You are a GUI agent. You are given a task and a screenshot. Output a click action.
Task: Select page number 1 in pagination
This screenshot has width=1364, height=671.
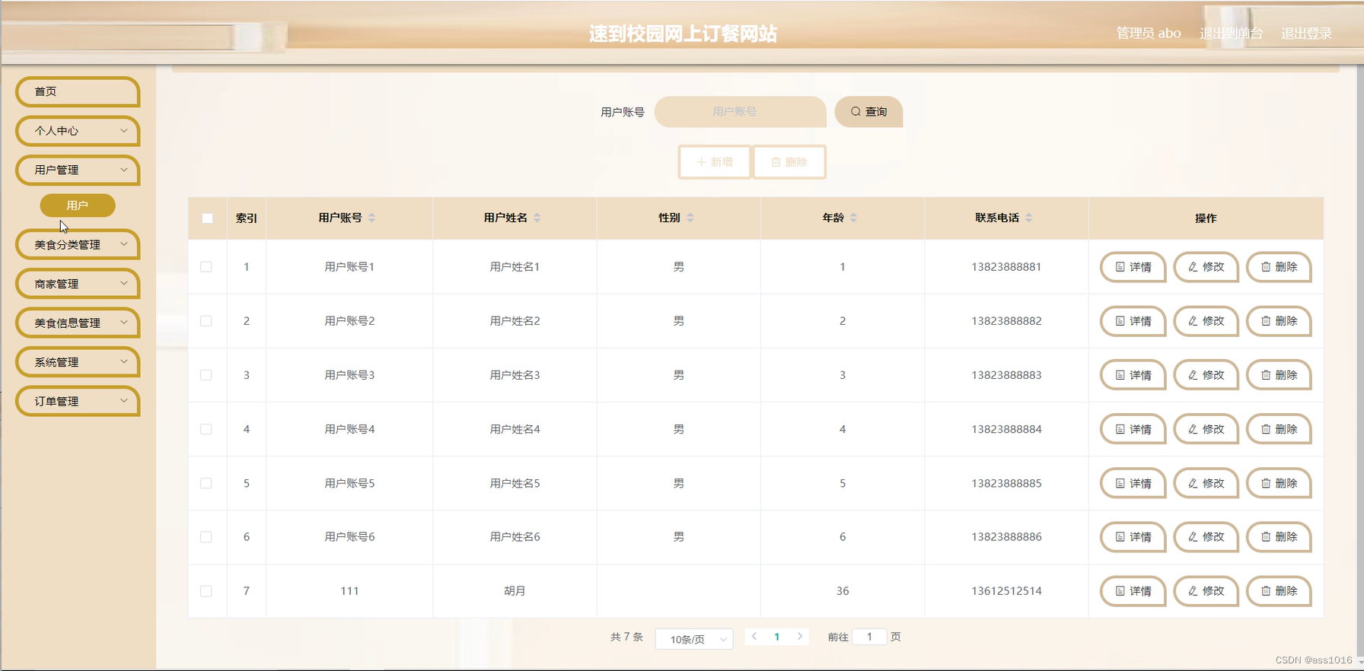point(777,637)
